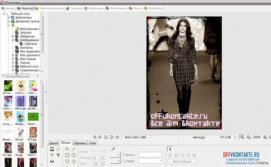Image resolution: width=271 pixels, height=167 pixels.
Task: Click the copy object icon
Action: (176, 155)
